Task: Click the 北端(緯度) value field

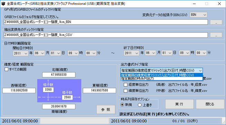Action: coord(59,75)
